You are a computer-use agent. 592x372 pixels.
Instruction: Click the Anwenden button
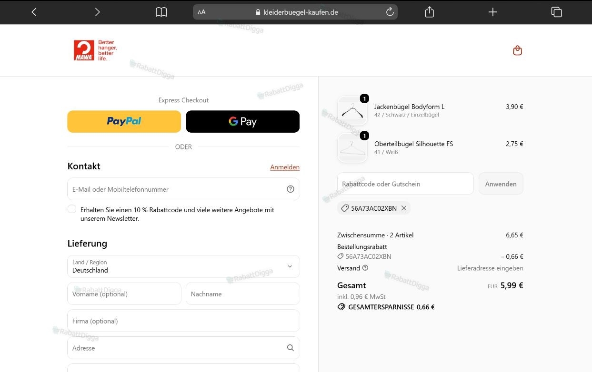501,184
